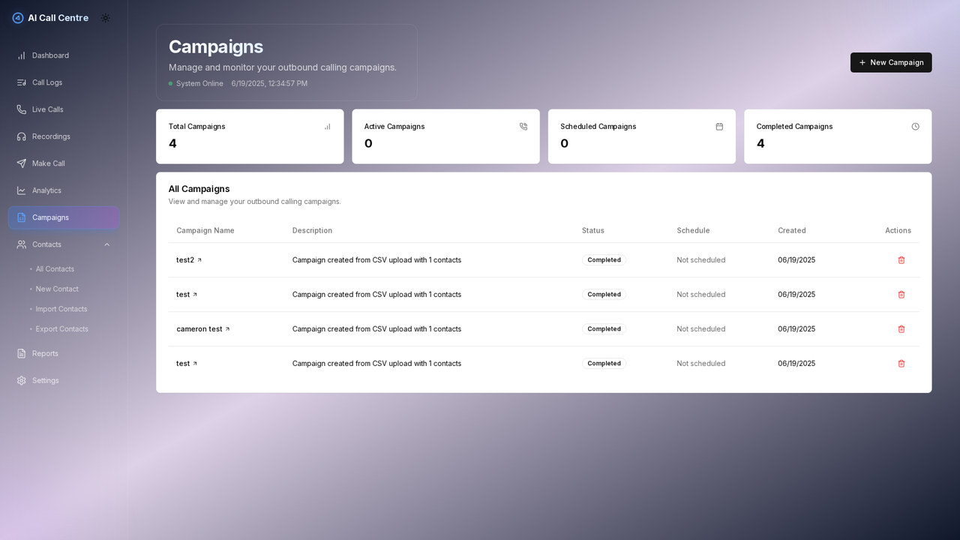The height and width of the screenshot is (540, 960).
Task: Click the Scheduled Campaigns calendar icon
Action: (x=719, y=127)
